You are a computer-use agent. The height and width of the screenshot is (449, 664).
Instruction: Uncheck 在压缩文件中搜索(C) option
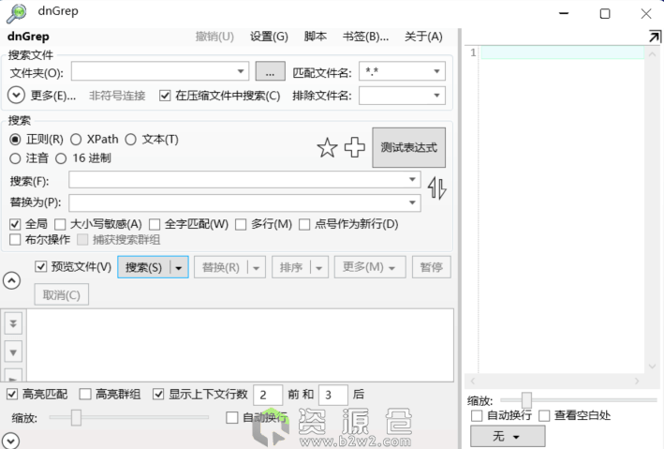point(166,96)
